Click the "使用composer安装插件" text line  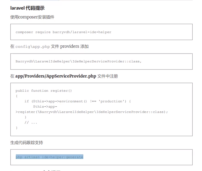(x=32, y=17)
